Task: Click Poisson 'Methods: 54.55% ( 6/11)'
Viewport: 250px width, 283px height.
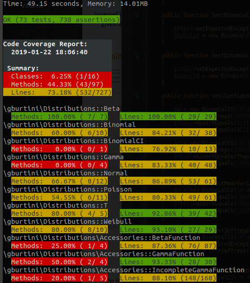Action: coord(59,197)
